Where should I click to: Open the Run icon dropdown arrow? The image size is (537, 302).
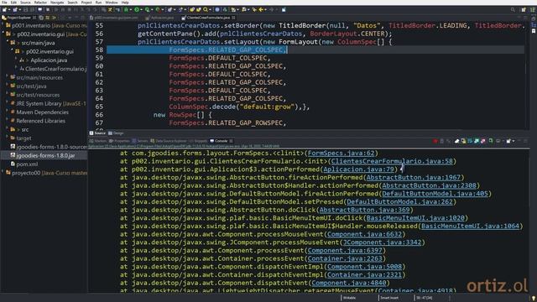tap(142, 9)
